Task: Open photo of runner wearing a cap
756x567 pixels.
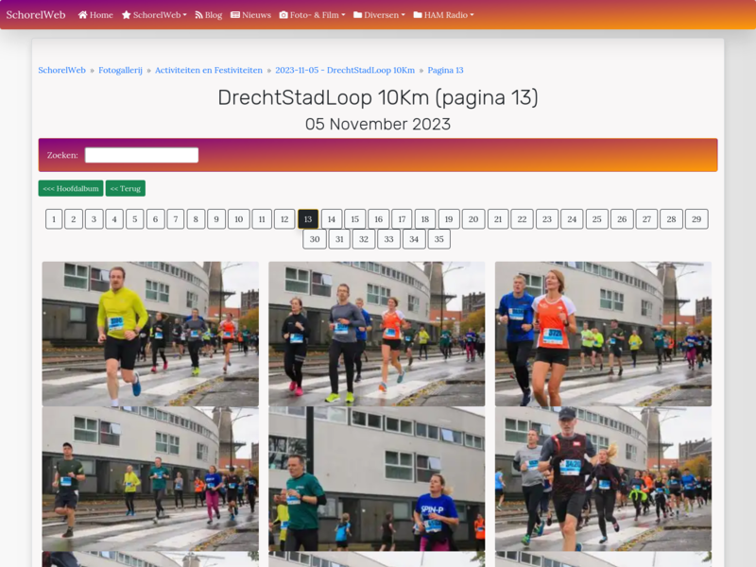Action: pos(603,479)
